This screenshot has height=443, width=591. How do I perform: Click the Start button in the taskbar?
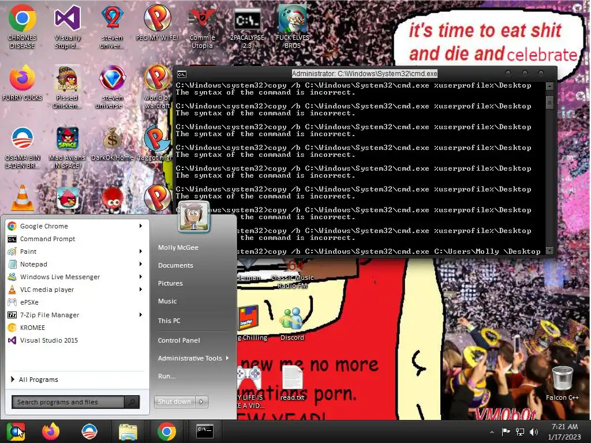coord(16,431)
